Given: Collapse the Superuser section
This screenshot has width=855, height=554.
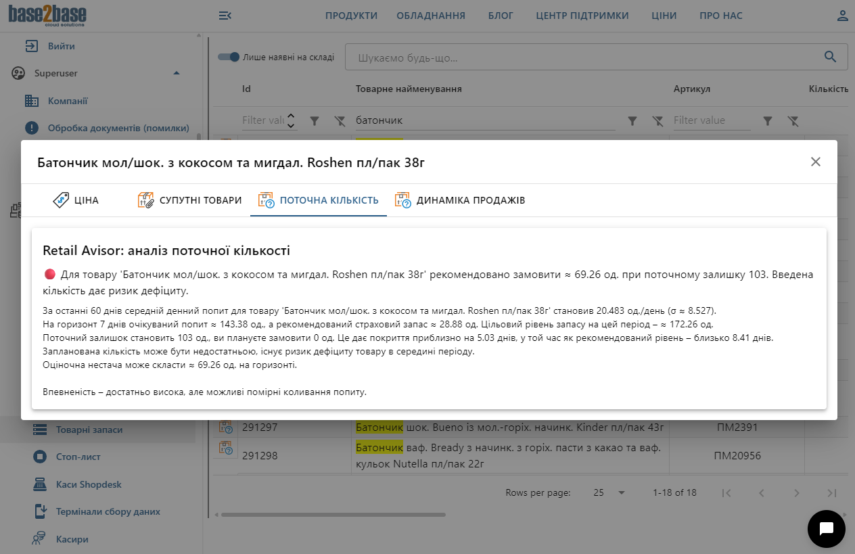Looking at the screenshot, I should click(177, 73).
